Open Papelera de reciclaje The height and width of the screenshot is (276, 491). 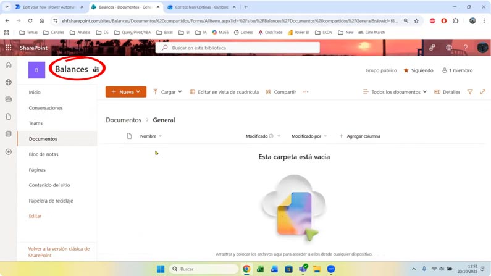51,201
